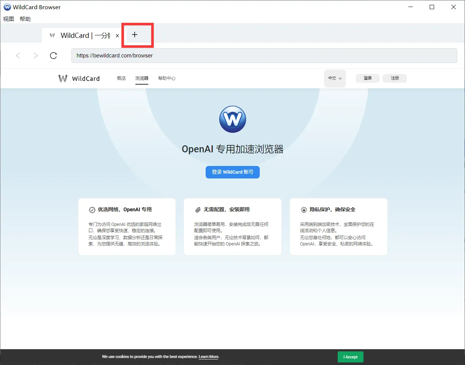Close the WildCard tab
The height and width of the screenshot is (365, 465).
[x=117, y=36]
